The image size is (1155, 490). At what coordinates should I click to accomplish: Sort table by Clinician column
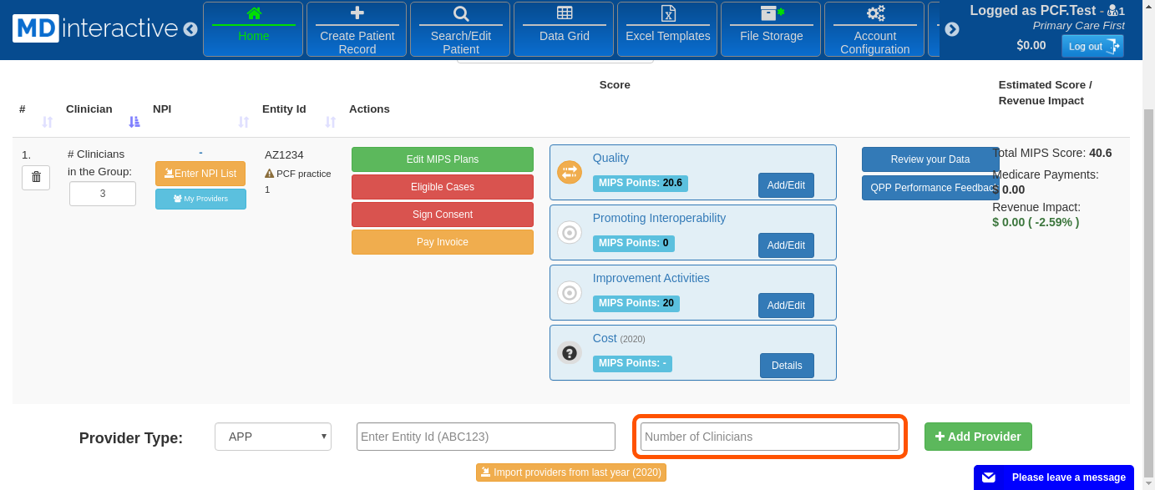(134, 122)
